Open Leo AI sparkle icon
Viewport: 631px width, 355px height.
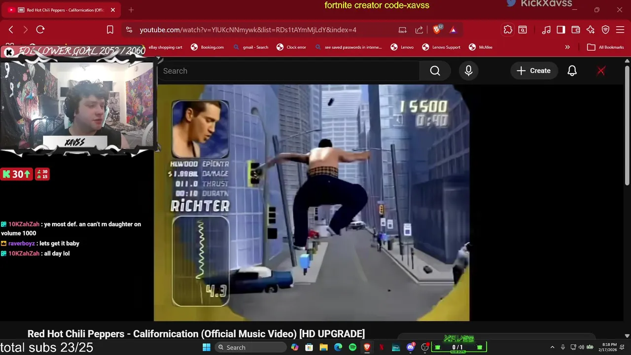pos(591,30)
